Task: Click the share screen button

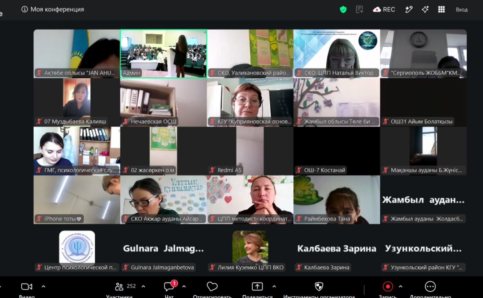Action: tap(257, 286)
